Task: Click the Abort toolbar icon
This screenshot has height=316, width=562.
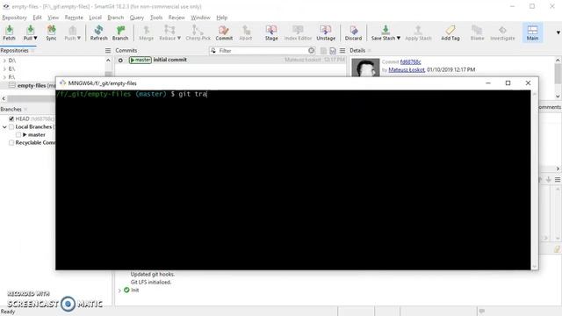Action: click(246, 32)
